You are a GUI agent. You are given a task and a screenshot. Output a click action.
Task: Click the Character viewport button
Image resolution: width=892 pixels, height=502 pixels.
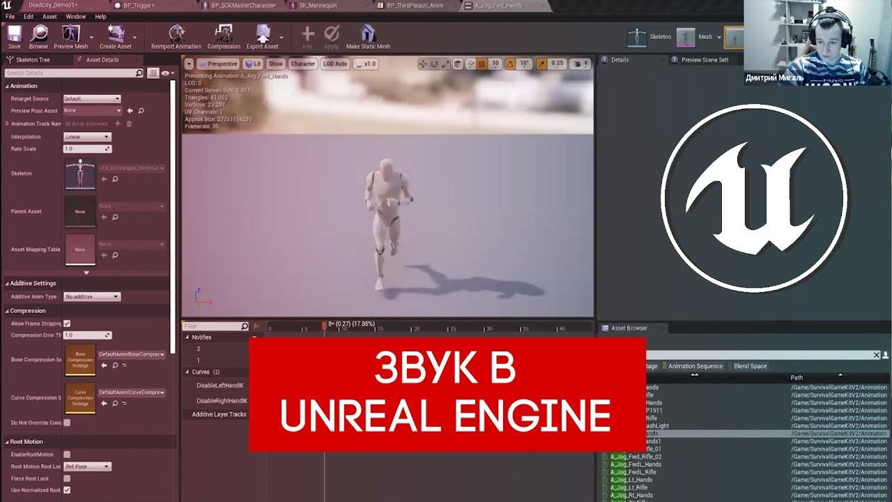pos(302,63)
